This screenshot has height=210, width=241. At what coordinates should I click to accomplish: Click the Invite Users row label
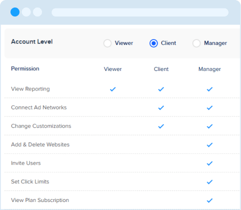click(26, 163)
